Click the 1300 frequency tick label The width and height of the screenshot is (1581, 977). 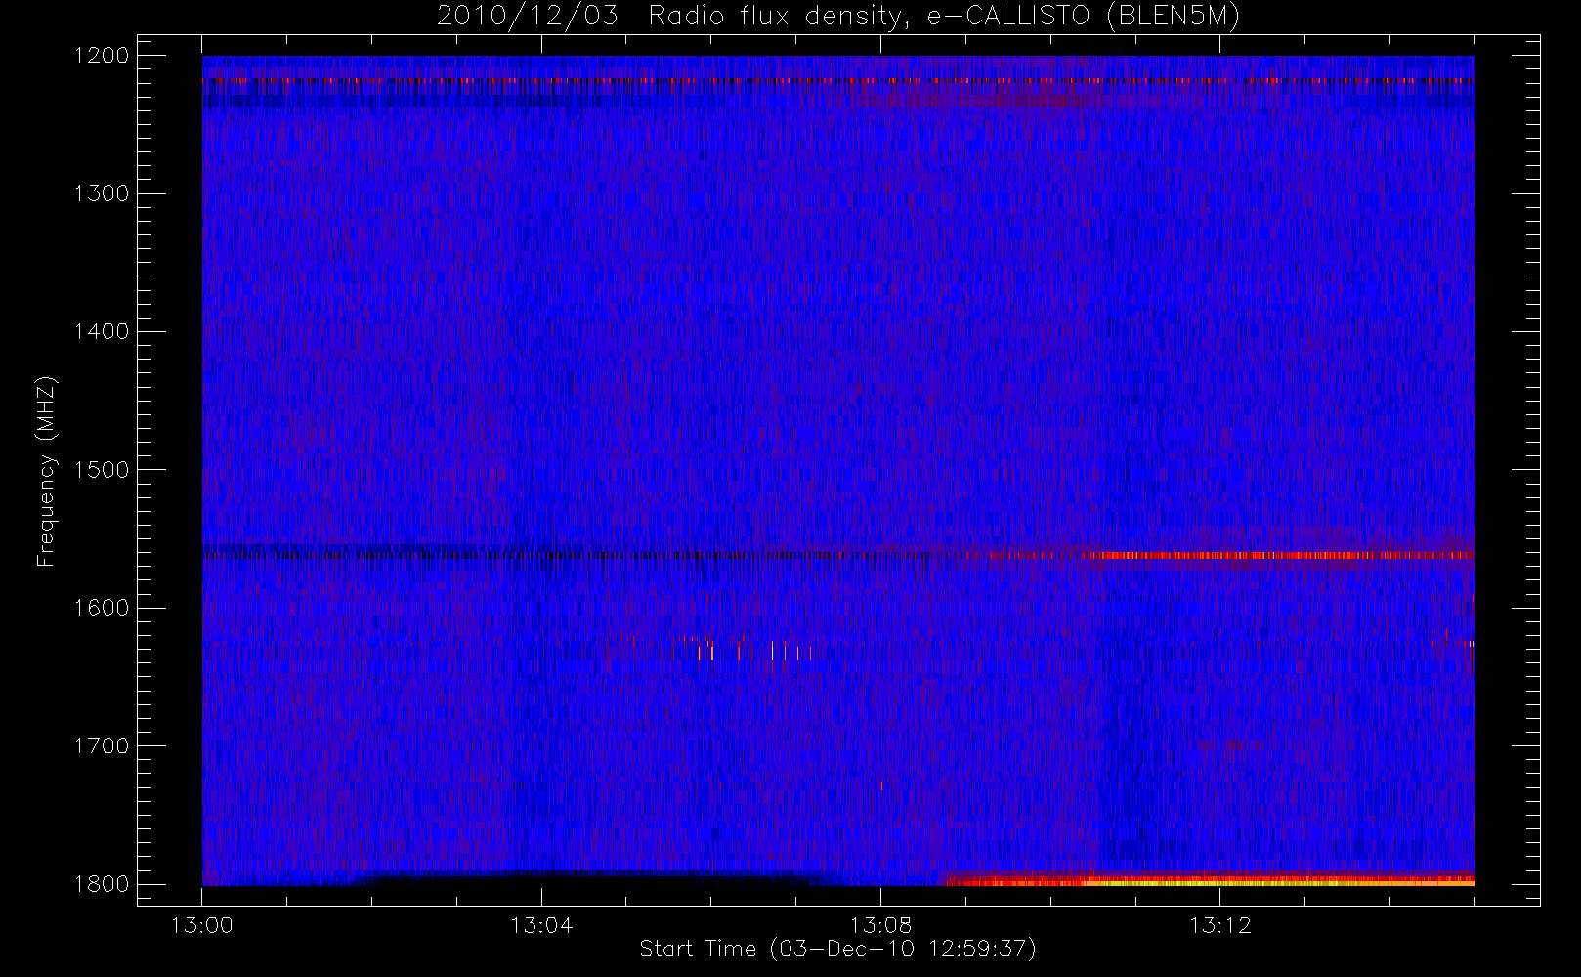pyautogui.click(x=102, y=193)
